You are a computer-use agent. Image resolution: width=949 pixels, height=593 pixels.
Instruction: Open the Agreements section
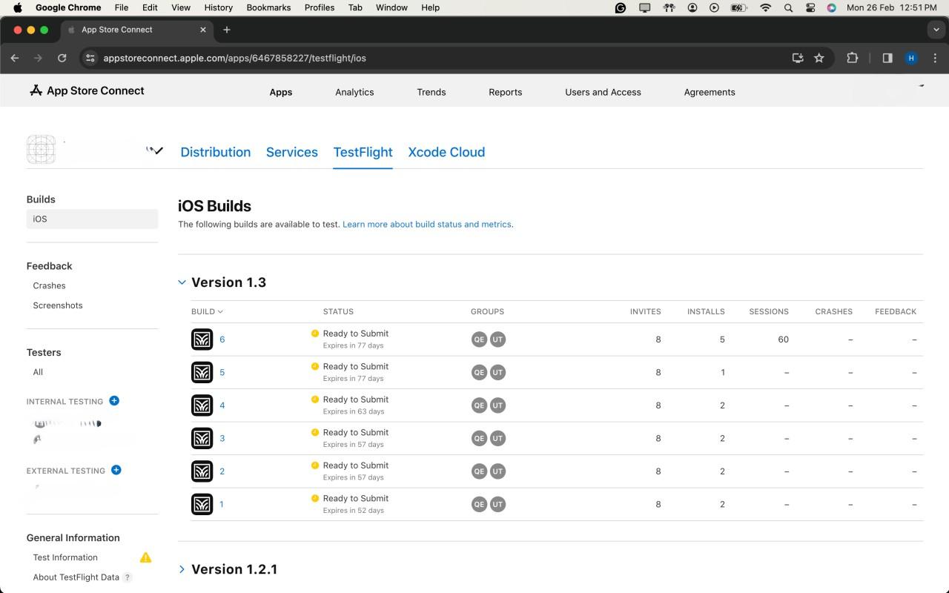pos(710,92)
